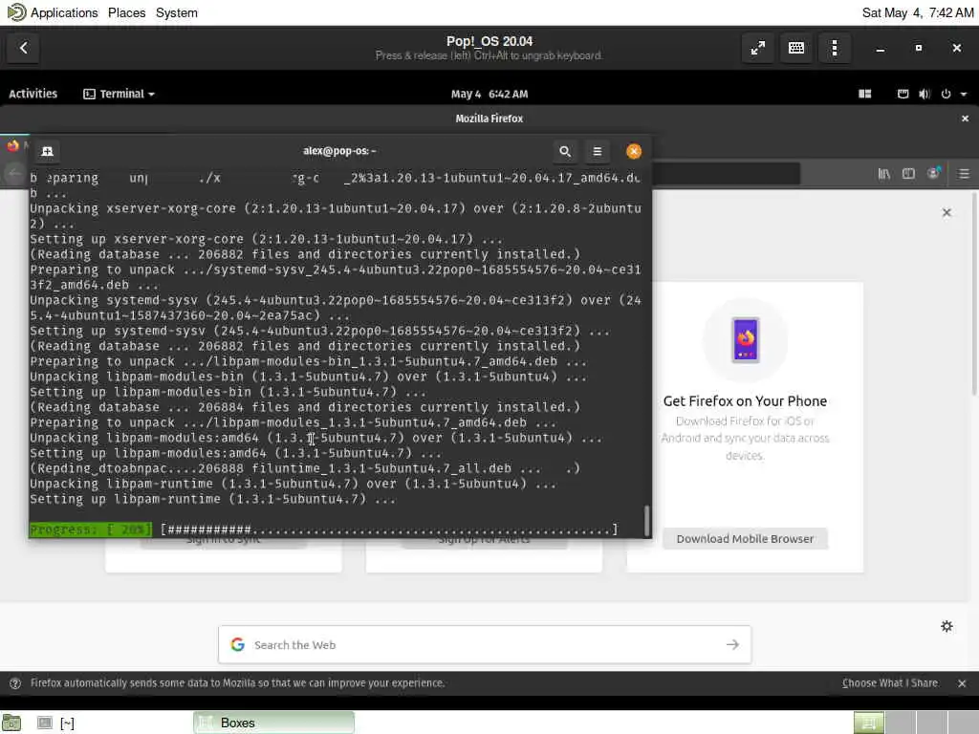Toggle the Firefox sidebars icon
This screenshot has height=734, width=979.
(908, 174)
